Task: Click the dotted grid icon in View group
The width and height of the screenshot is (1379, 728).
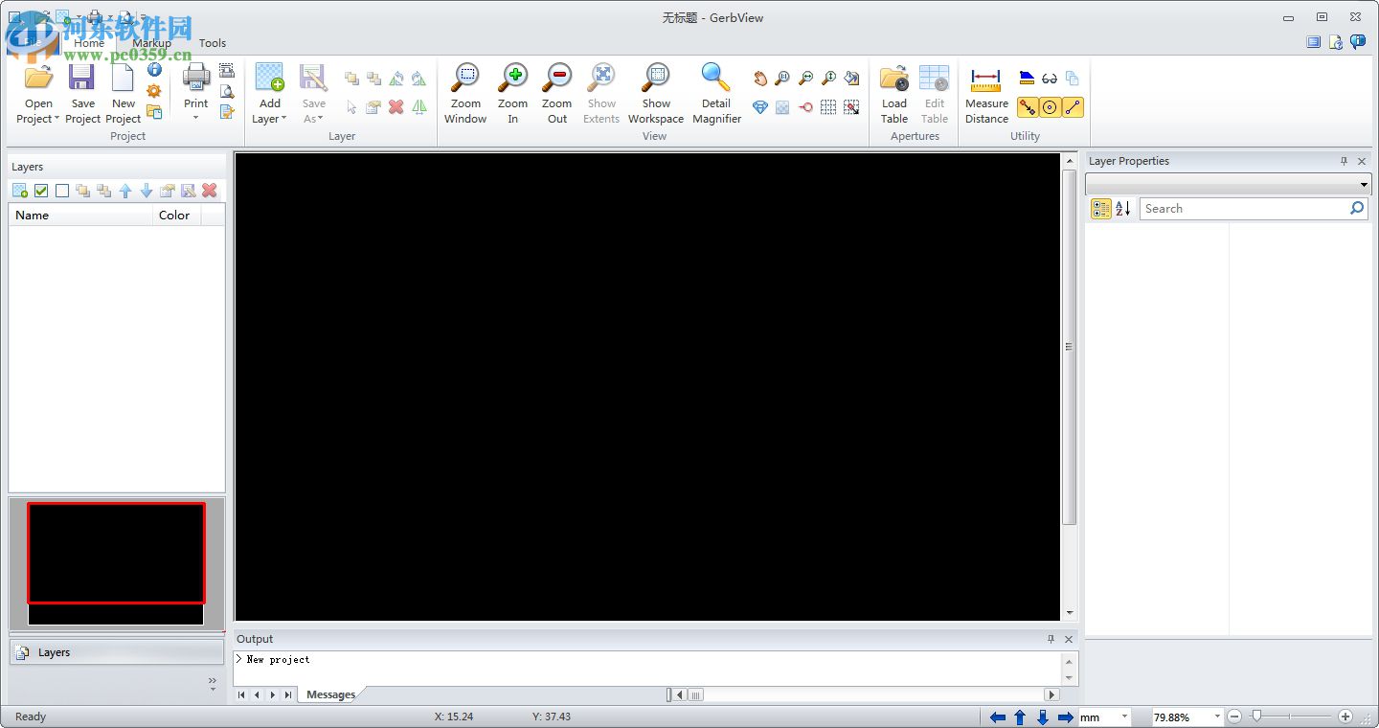Action: coord(829,107)
